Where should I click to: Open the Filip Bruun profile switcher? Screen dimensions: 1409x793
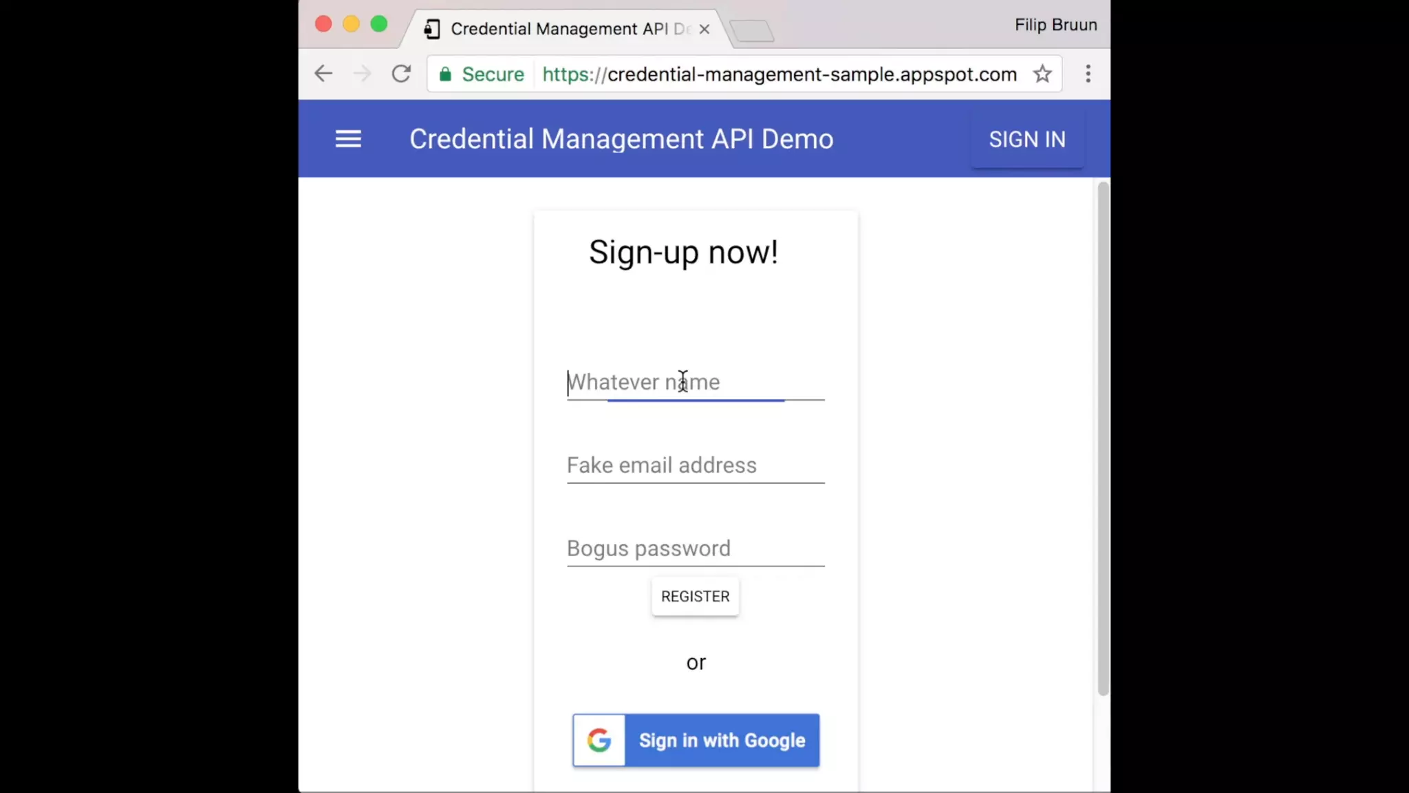1055,25
